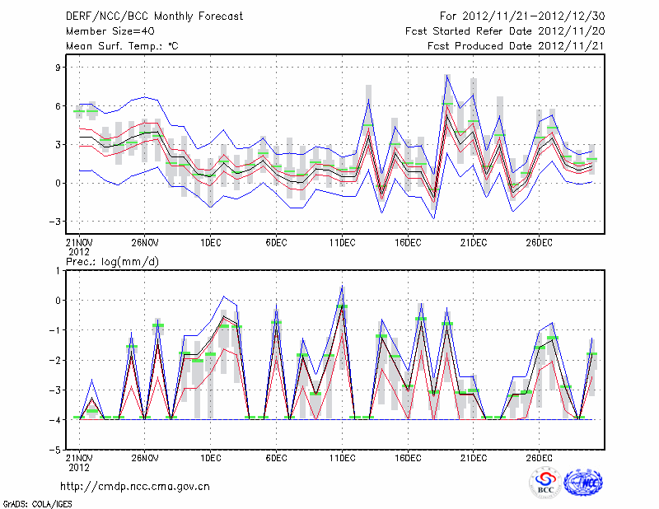
Task: Click the 9 value on temperature y-axis
Action: click(x=59, y=68)
